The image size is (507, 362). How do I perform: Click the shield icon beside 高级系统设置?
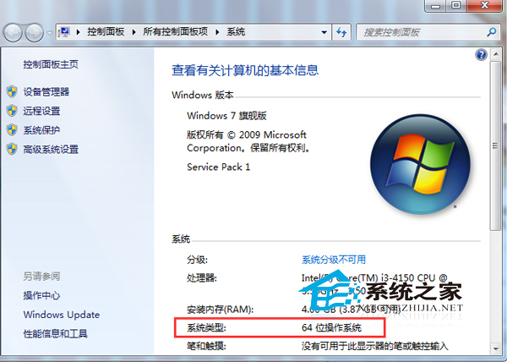click(12, 149)
